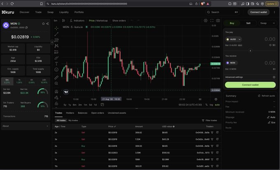Select the ruler measure tool

[56, 78]
